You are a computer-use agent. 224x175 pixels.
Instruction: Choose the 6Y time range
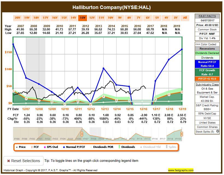tap(148, 18)
